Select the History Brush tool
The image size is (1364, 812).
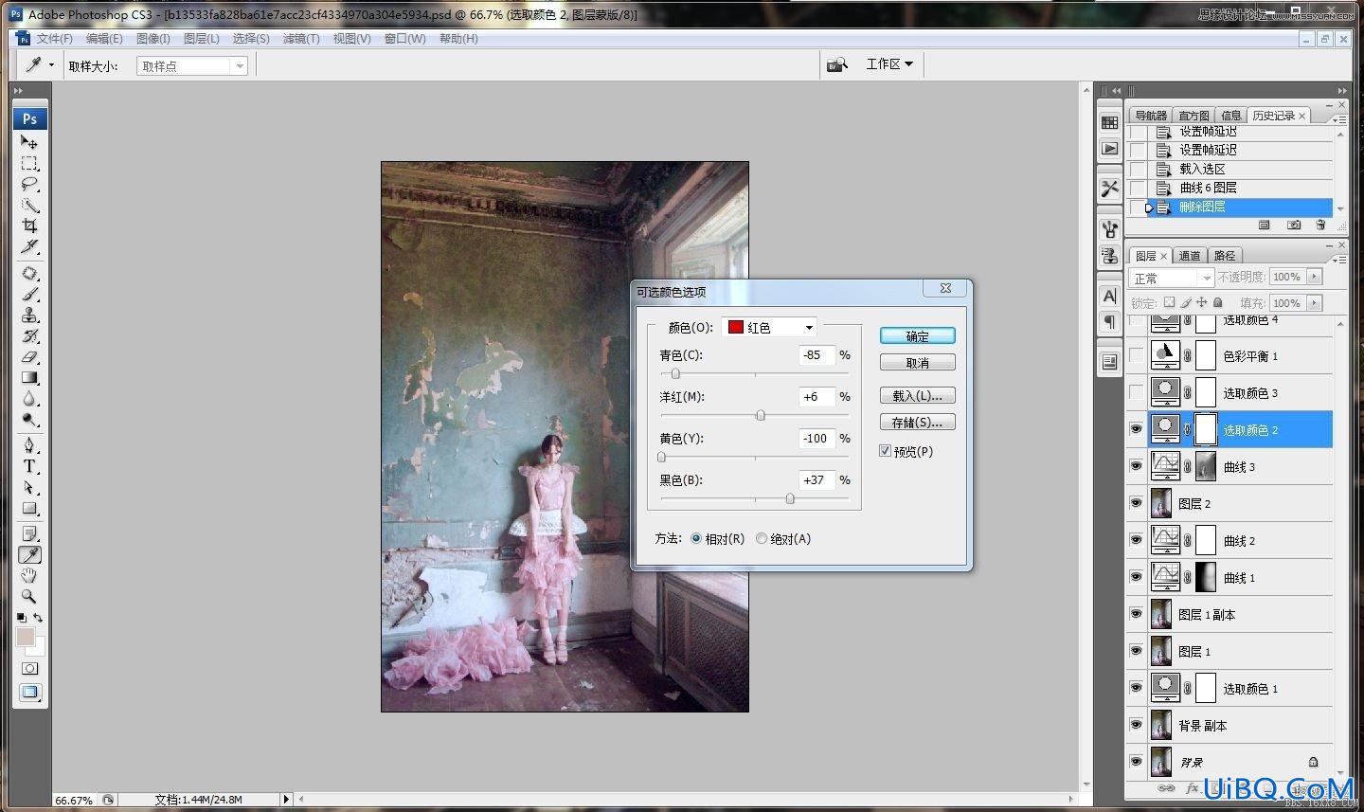pos(29,336)
